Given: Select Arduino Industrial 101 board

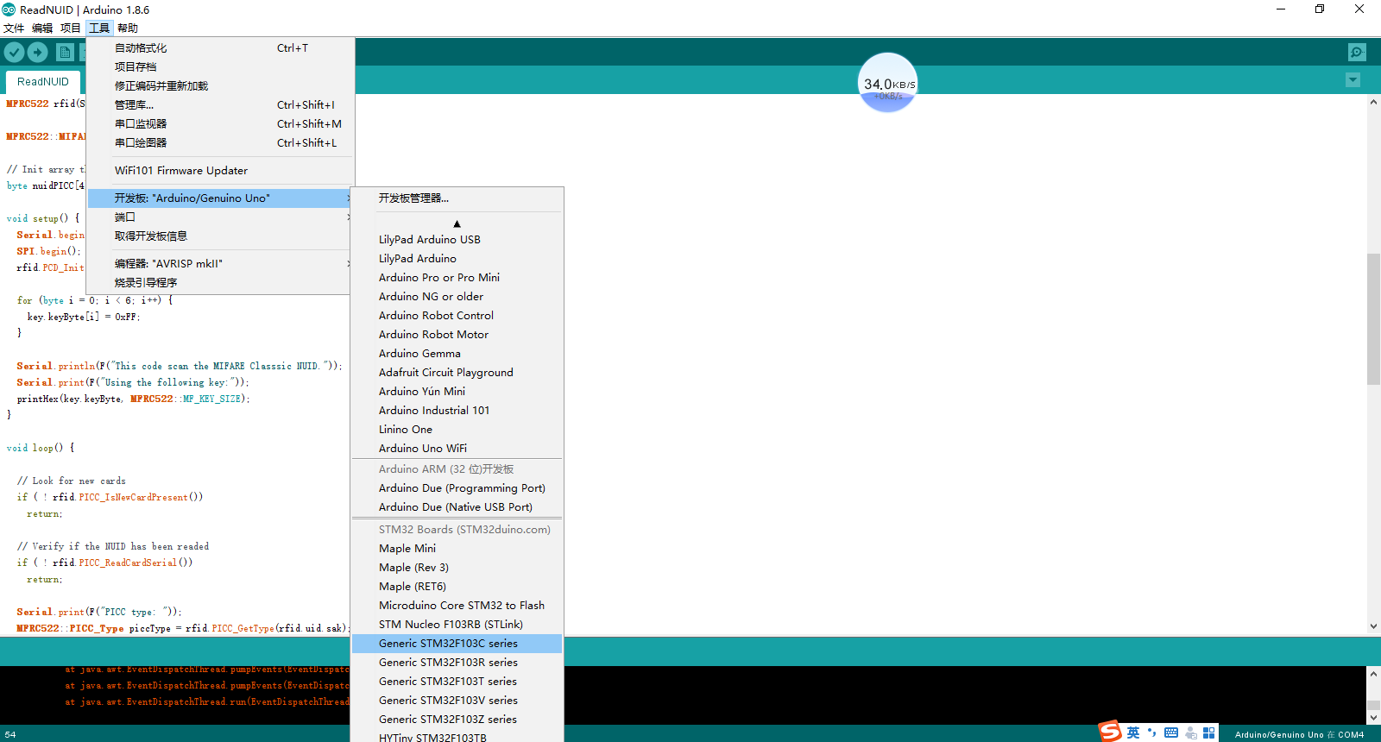Looking at the screenshot, I should [x=457, y=411].
